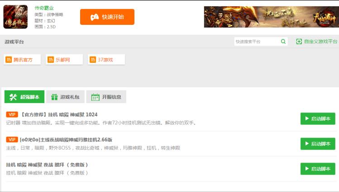The width and height of the screenshot is (339, 192).
Task: Open 自定义游戏平台 link
Action: 320,42
